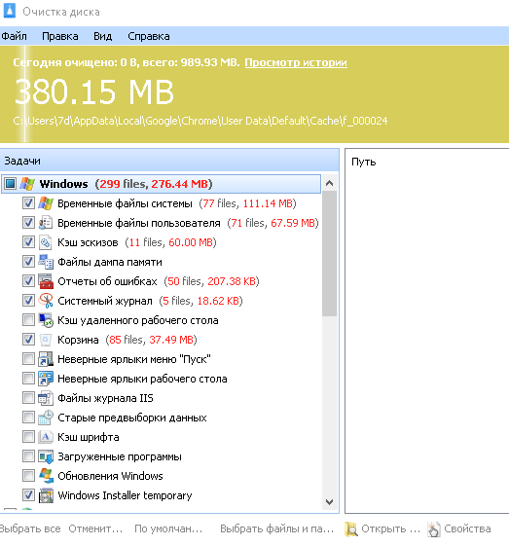
Task: Click the Обновления Windows icon
Action: [46, 476]
